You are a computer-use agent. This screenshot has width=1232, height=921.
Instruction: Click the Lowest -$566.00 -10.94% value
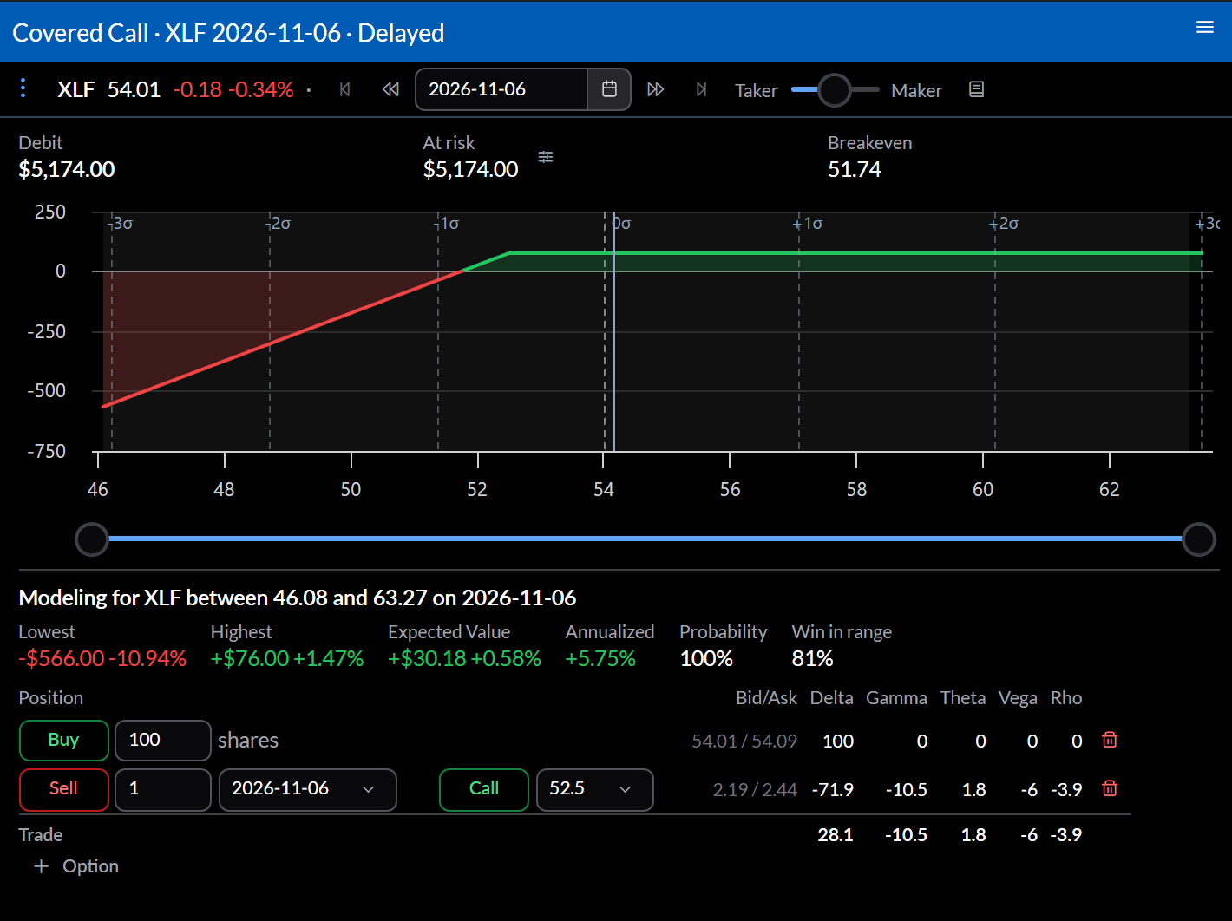pyautogui.click(x=102, y=658)
